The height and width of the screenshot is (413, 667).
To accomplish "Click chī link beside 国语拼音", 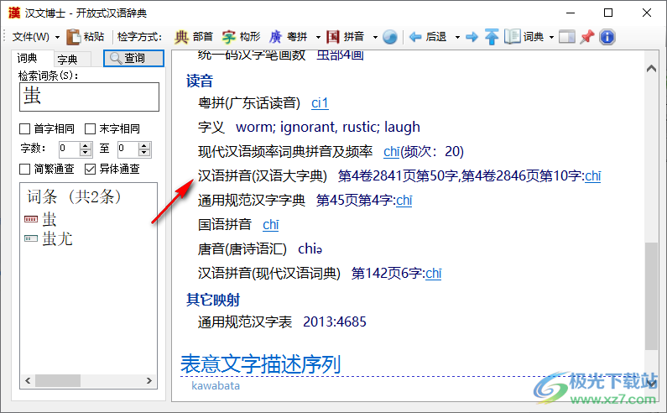I will pyautogui.click(x=271, y=224).
